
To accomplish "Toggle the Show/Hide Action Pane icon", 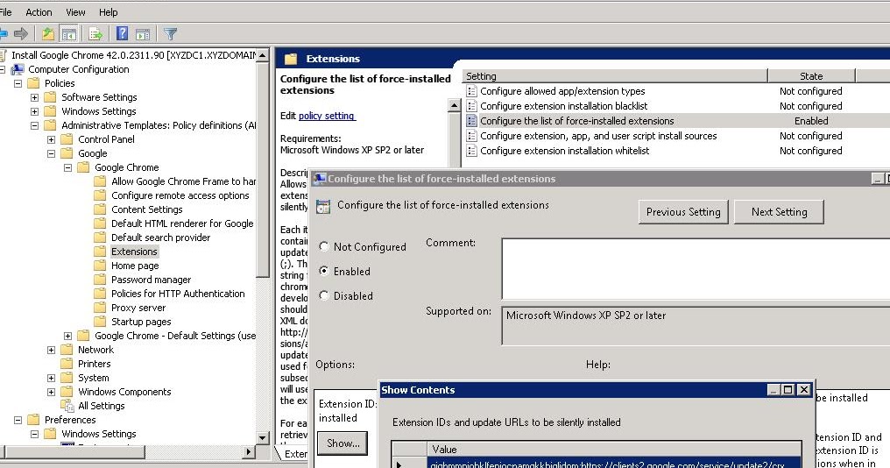I will click(x=143, y=34).
